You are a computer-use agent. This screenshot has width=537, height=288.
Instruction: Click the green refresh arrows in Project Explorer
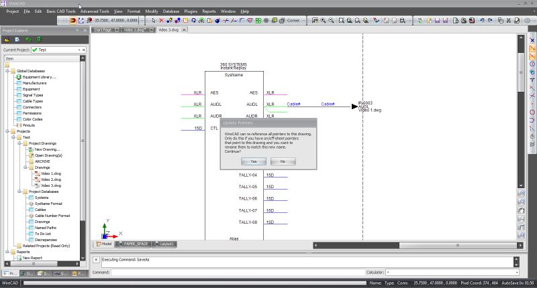[28, 40]
